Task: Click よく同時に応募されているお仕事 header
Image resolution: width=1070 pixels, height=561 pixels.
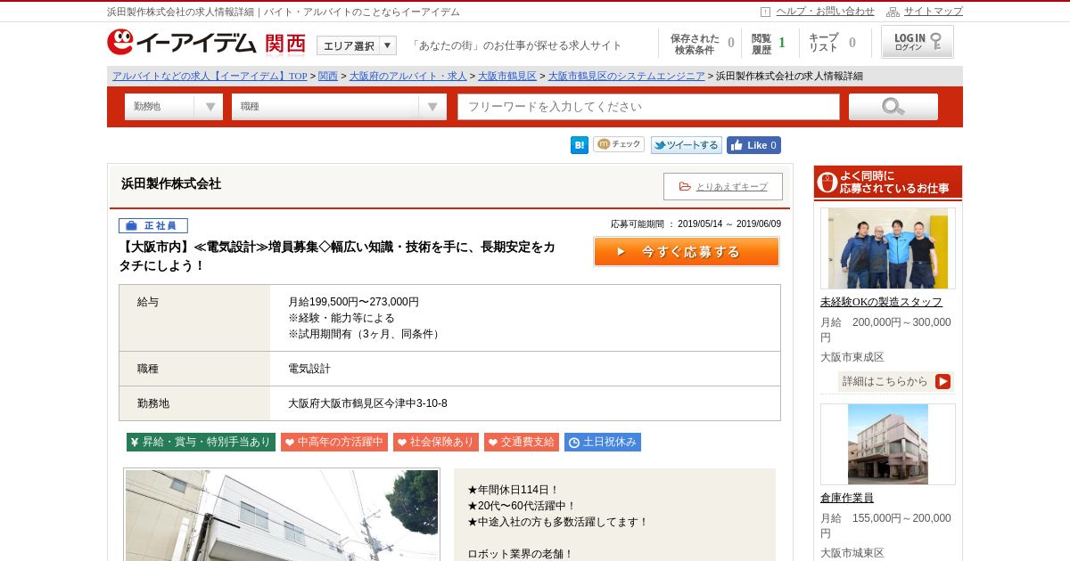Action: 888,183
